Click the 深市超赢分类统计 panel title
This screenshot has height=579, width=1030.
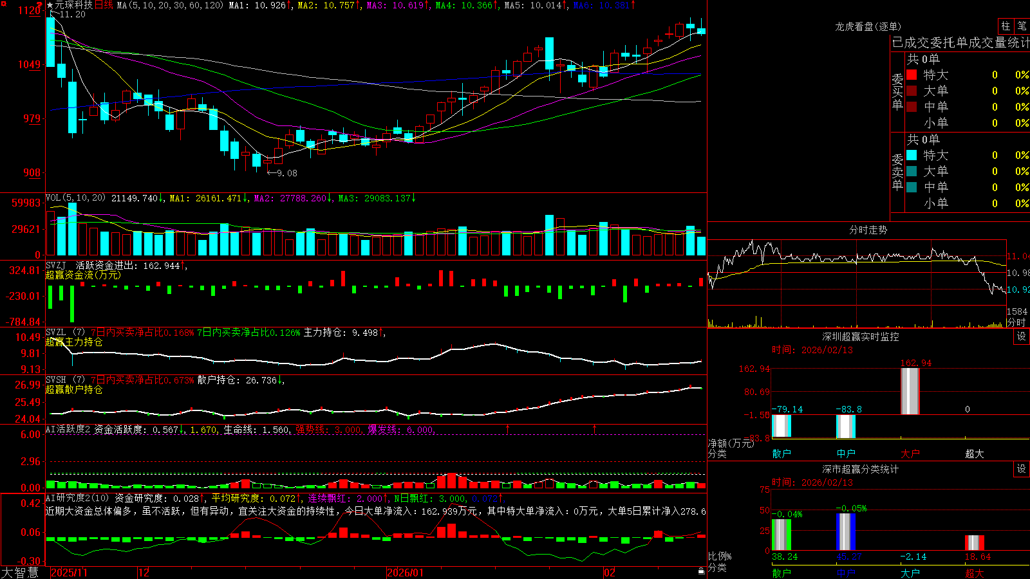tap(861, 469)
